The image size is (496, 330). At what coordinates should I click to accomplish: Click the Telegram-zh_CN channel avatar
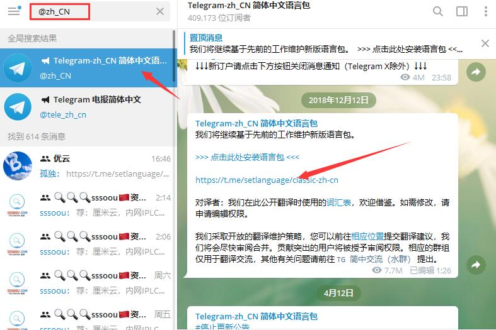[18, 68]
